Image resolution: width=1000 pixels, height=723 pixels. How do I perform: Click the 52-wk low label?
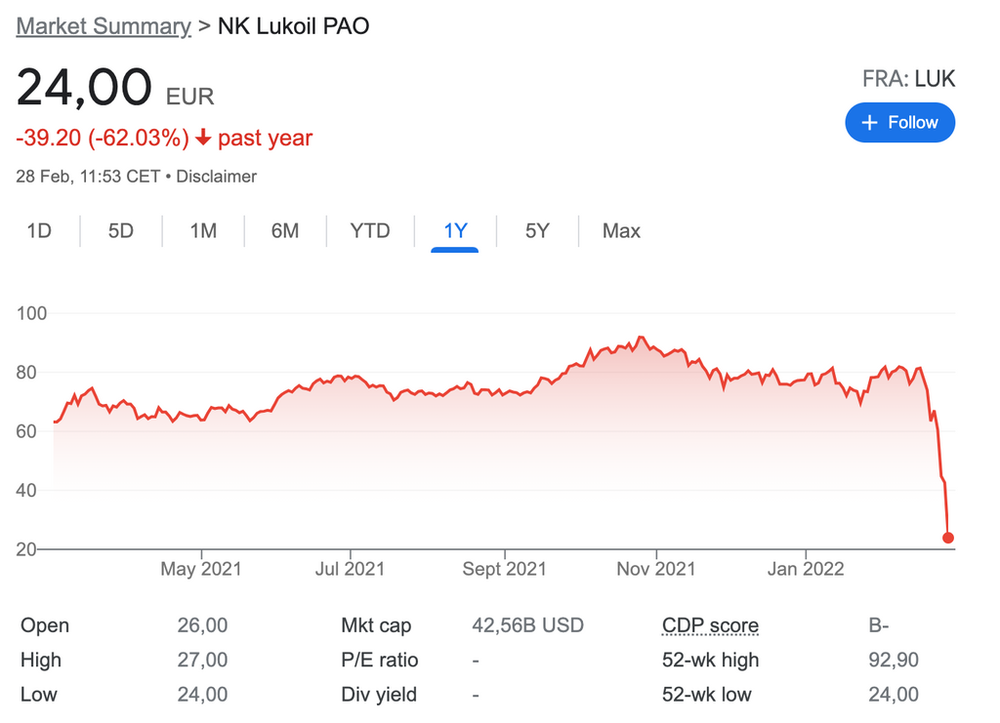click(x=707, y=695)
